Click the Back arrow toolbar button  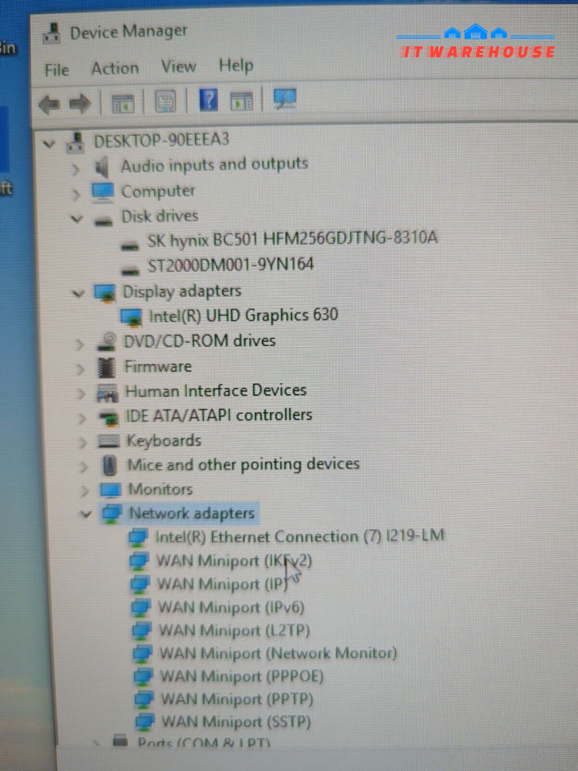pyautogui.click(x=49, y=103)
